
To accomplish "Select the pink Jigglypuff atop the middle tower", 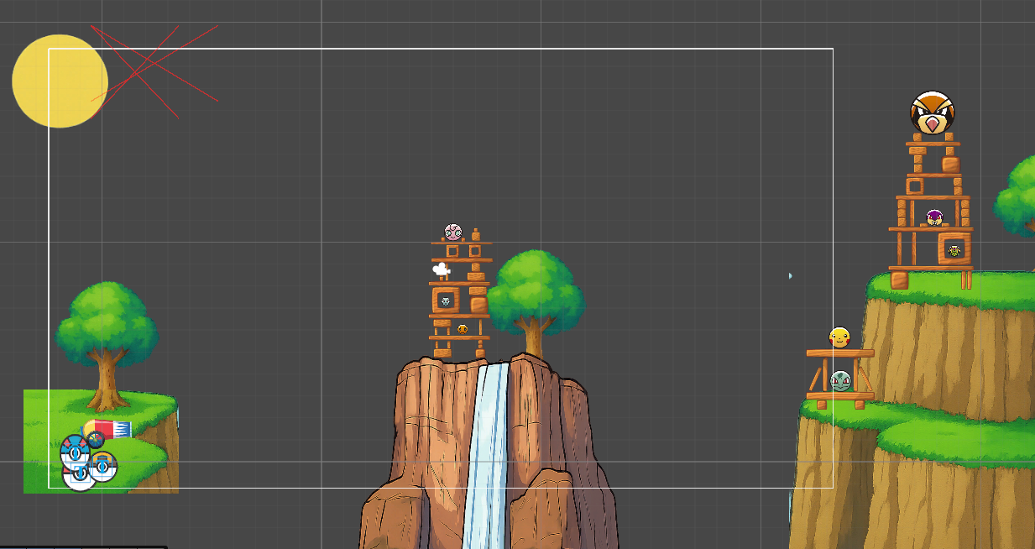I will click(453, 233).
